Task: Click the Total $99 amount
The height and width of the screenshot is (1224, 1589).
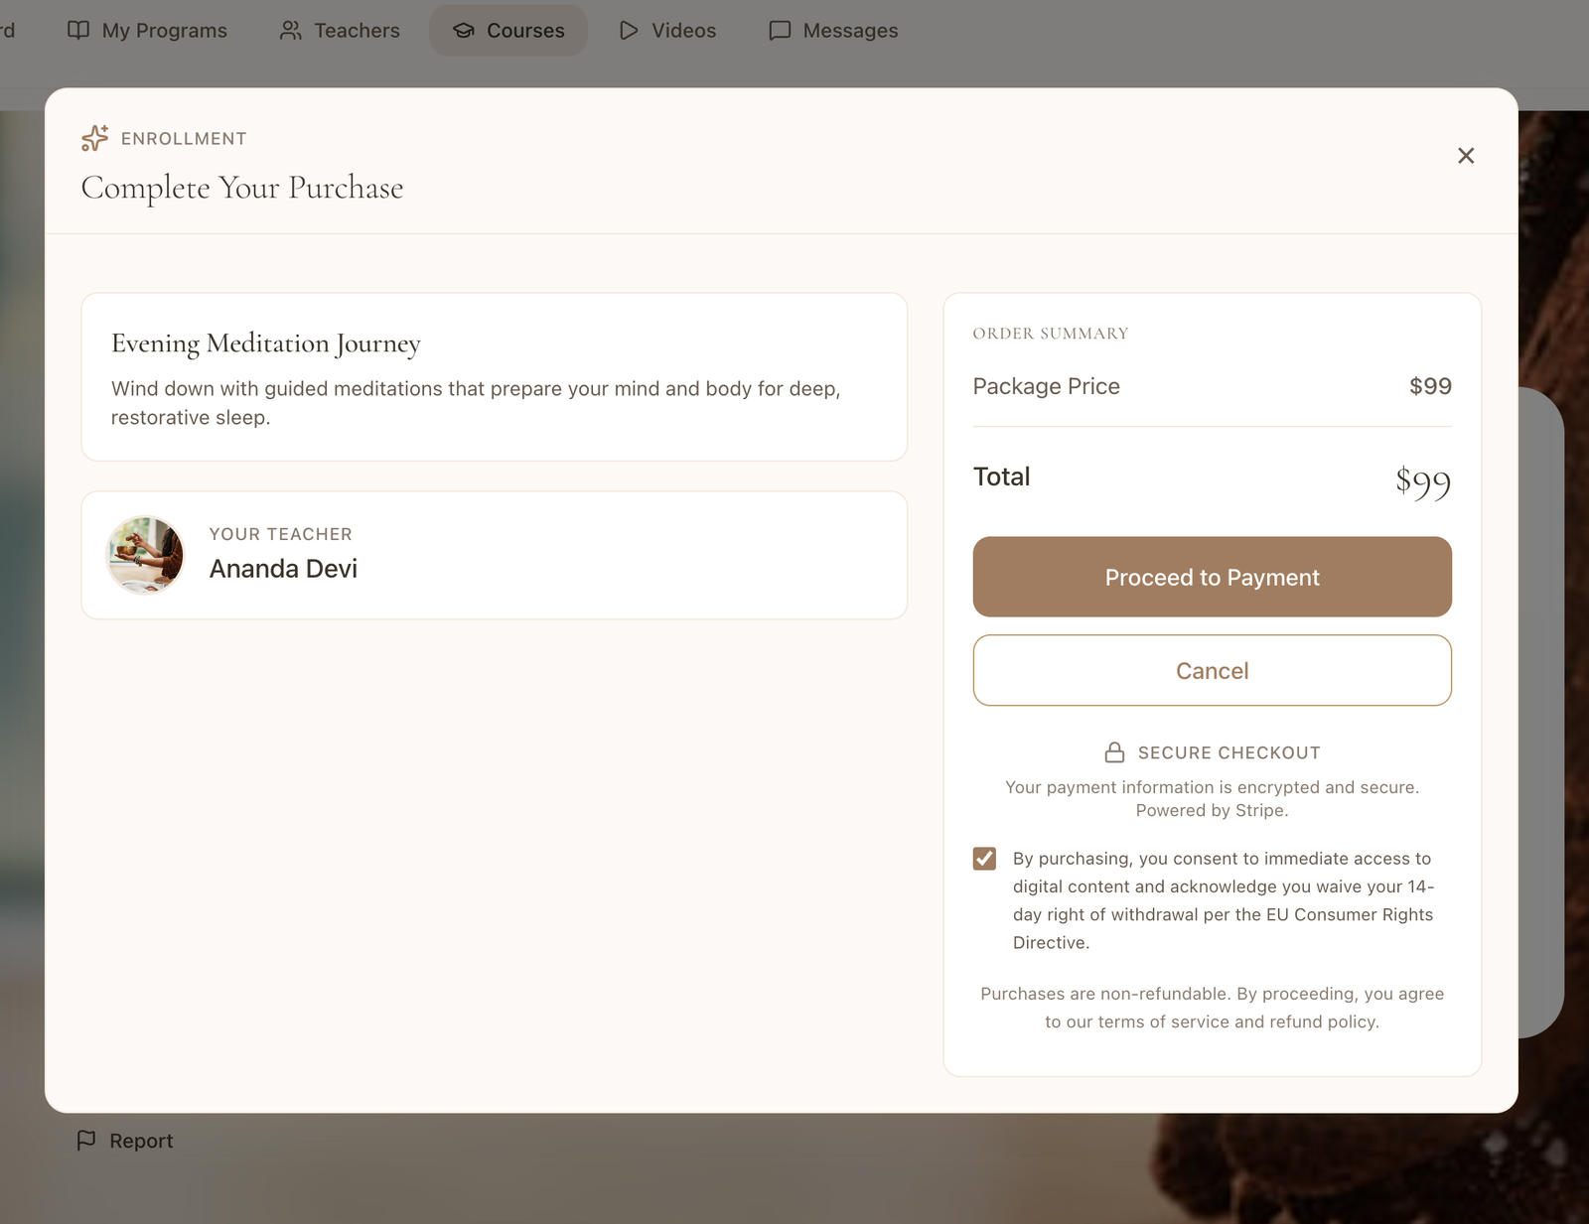Action: (x=1422, y=482)
